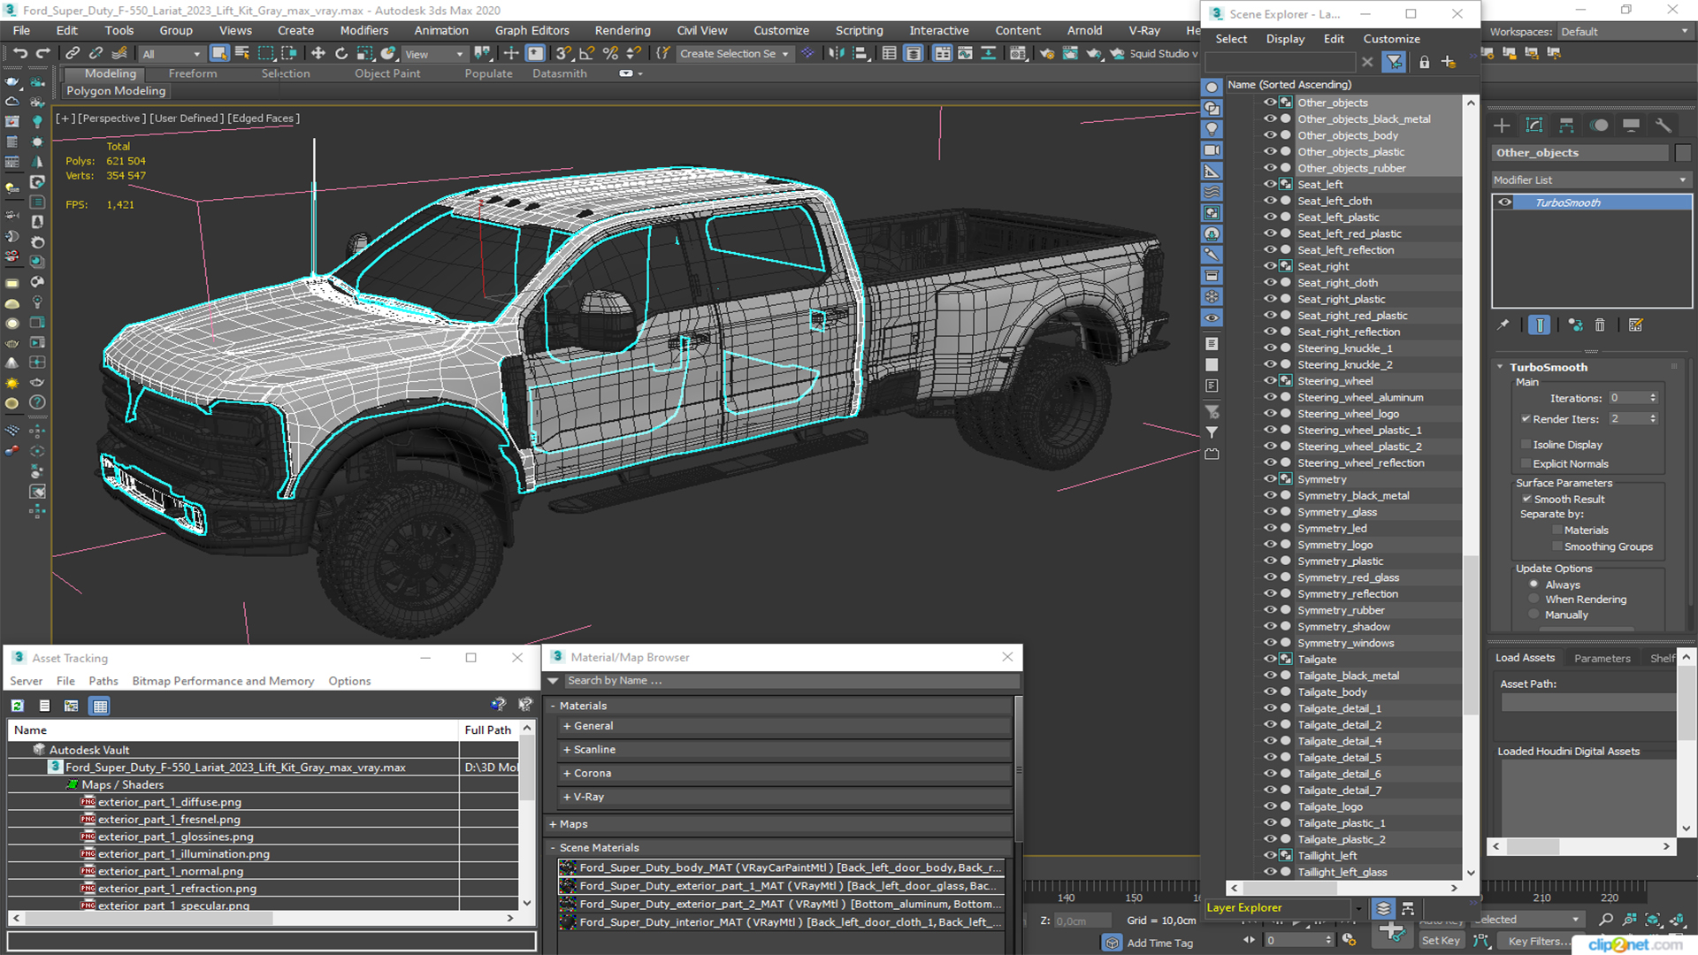The image size is (1698, 955).
Task: Hide Seat_left_cloth via its eye icon
Action: coord(1270,201)
